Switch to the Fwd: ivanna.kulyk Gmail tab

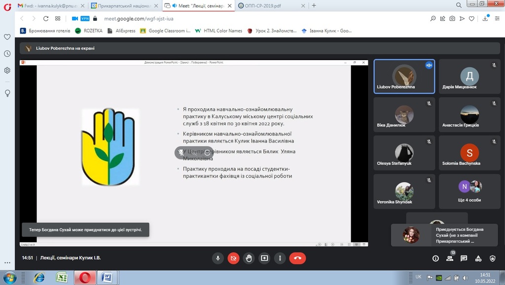tap(47, 5)
